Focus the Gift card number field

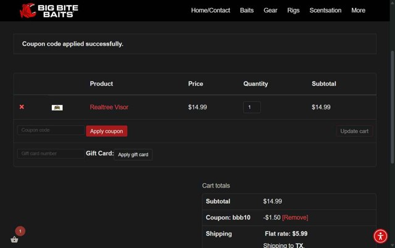click(x=51, y=154)
